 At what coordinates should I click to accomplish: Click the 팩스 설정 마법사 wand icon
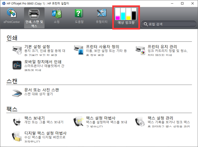[78, 121]
